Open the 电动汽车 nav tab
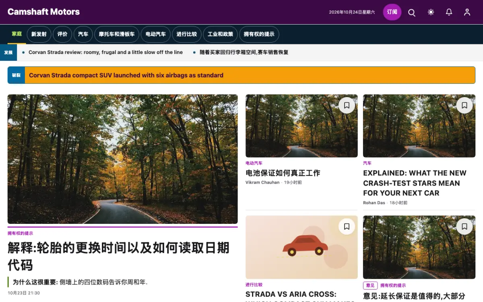The height and width of the screenshot is (302, 483). tap(156, 34)
